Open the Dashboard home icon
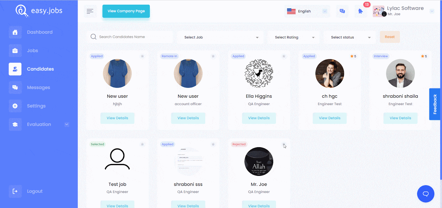 15,32
